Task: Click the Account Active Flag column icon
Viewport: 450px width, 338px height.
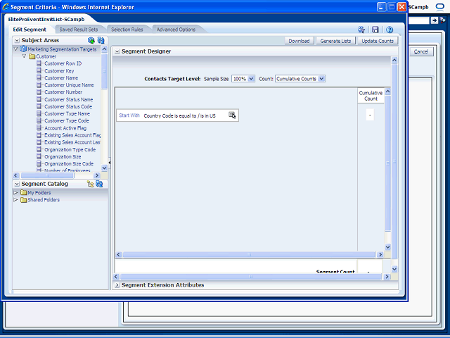Action: point(39,128)
